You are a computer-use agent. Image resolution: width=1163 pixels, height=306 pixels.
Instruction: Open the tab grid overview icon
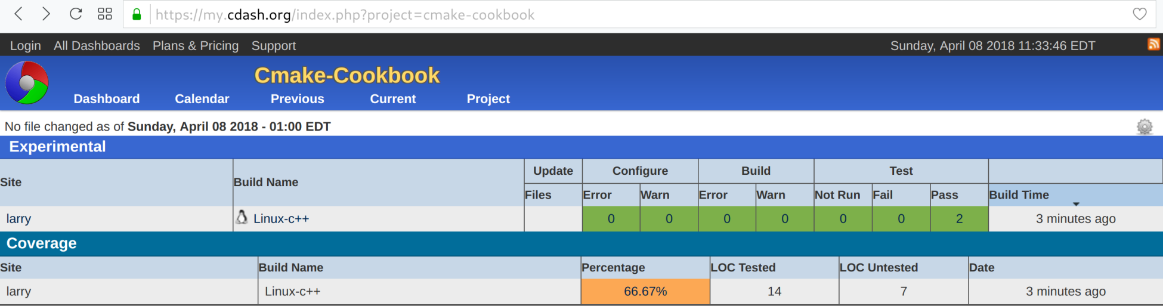pos(105,14)
